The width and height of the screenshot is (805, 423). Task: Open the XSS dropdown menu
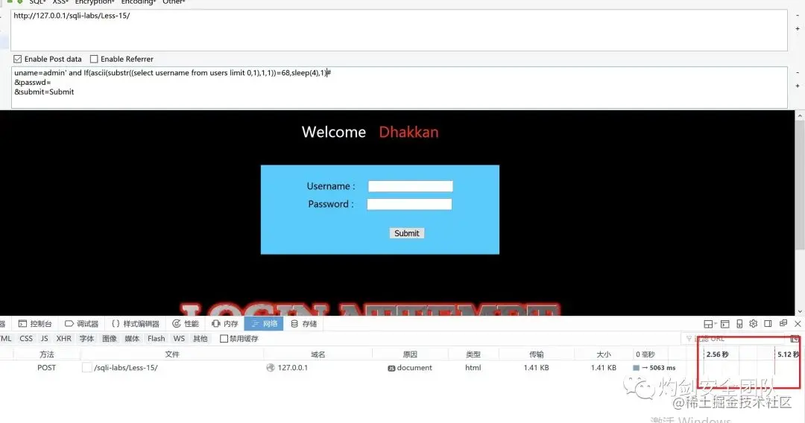pyautogui.click(x=60, y=2)
